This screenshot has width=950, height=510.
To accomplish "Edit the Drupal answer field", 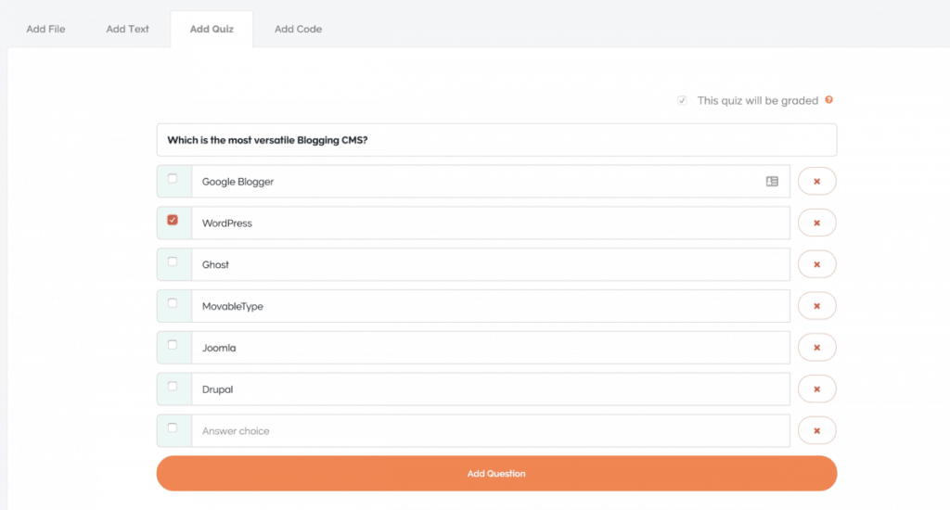I will [491, 389].
